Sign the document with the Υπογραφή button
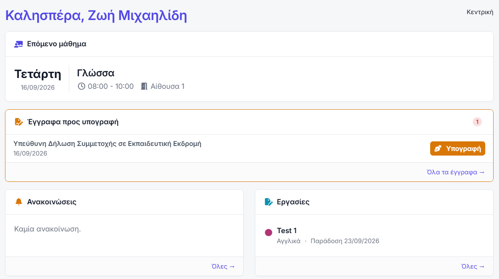Screen dimensions: 499x279 [458, 148]
